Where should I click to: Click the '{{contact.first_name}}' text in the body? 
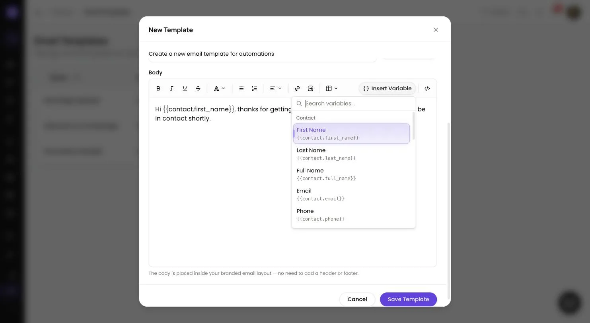tap(199, 109)
